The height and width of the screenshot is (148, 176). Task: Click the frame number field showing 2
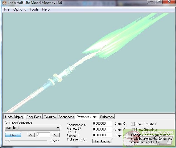[x=43, y=135]
